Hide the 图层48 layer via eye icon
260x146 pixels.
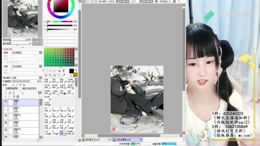click(6, 129)
